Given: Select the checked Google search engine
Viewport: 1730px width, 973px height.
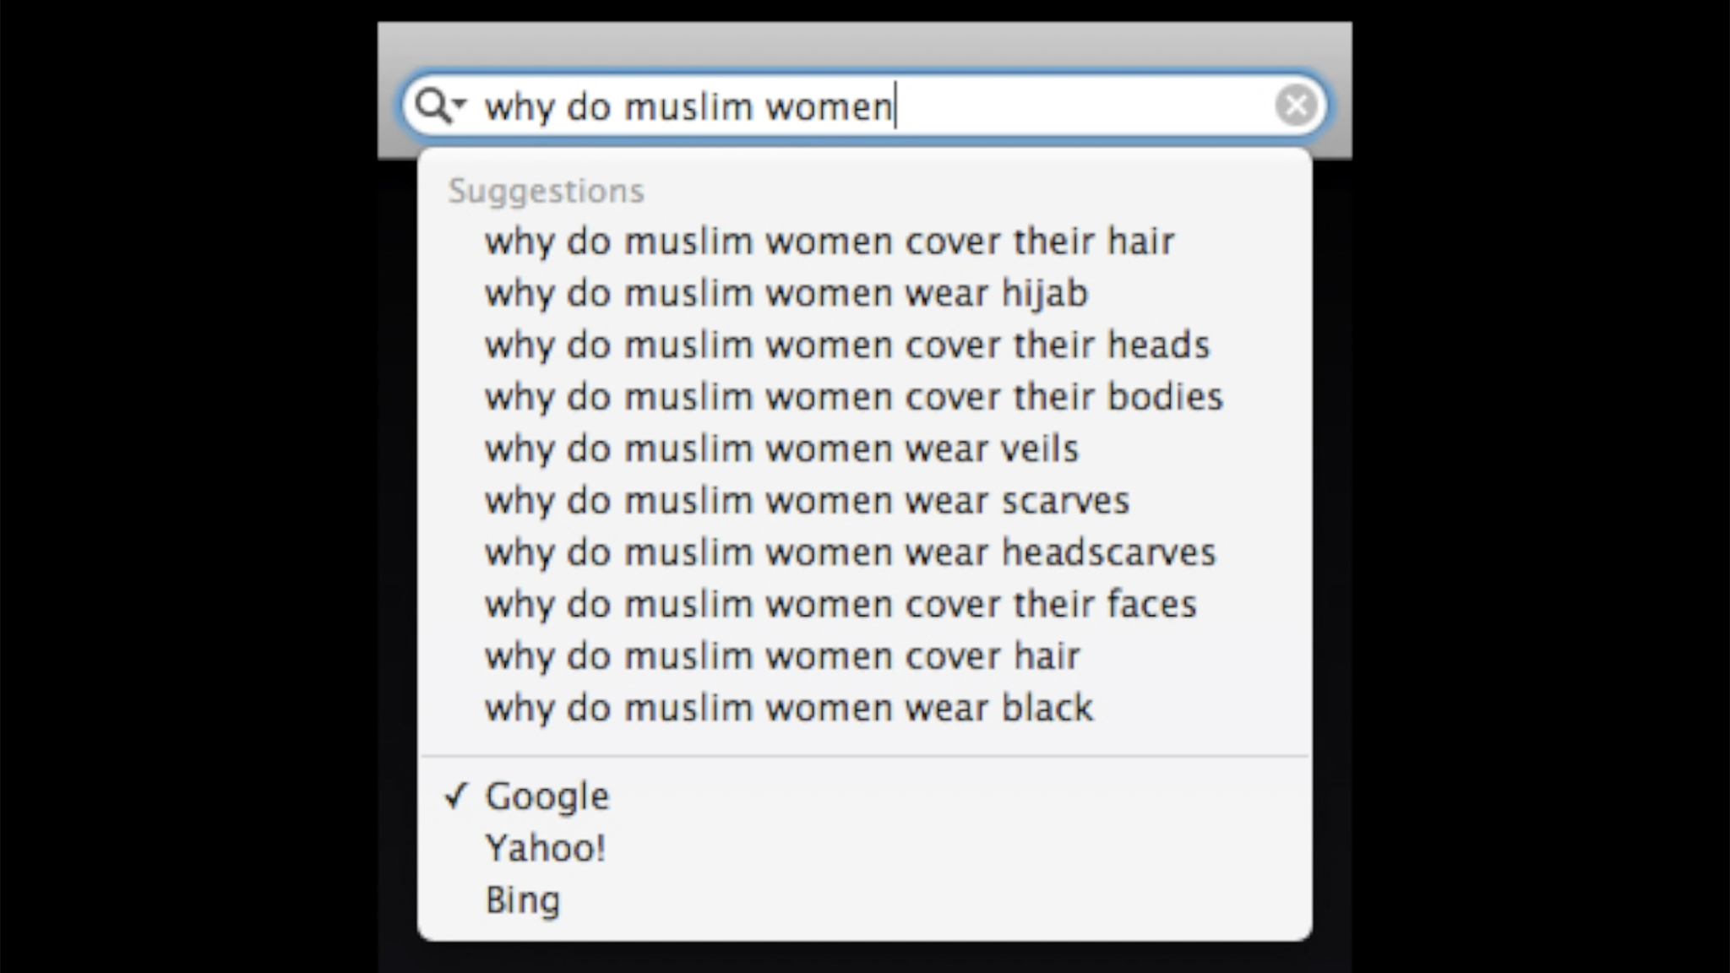Looking at the screenshot, I should pyautogui.click(x=547, y=796).
